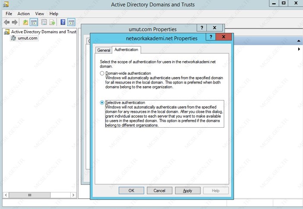Select Domain-wide authentication radio button
Viewport: 303px width, 209px height.
point(102,73)
